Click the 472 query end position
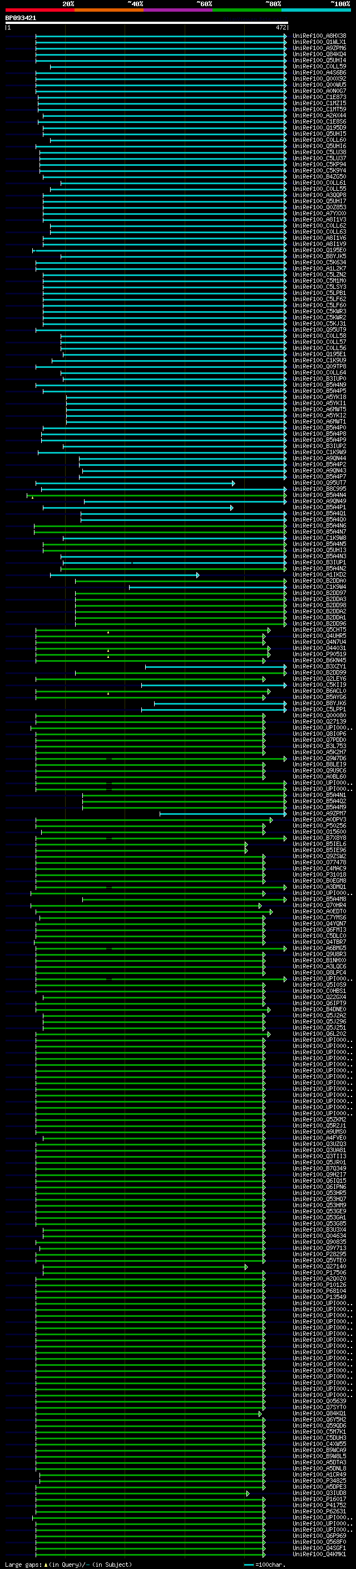 tap(280, 27)
